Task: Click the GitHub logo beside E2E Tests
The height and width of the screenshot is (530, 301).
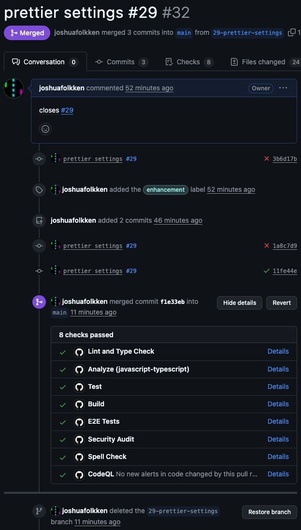Action: (79, 422)
